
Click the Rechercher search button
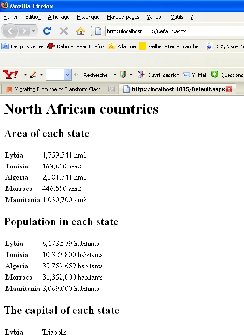(x=96, y=75)
